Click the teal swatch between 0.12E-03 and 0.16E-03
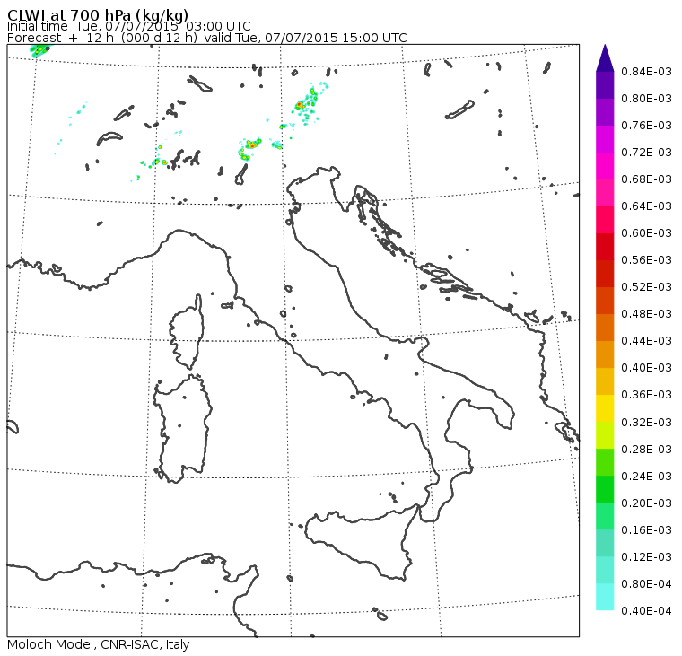The image size is (682, 656). pyautogui.click(x=605, y=544)
